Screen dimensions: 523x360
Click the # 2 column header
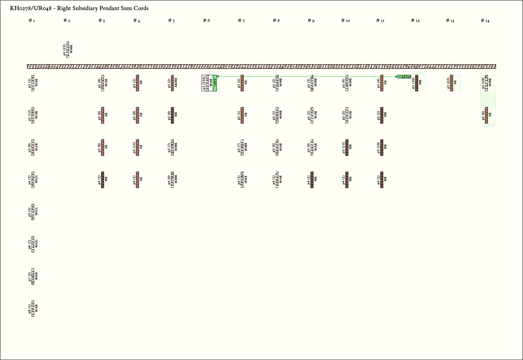67,21
